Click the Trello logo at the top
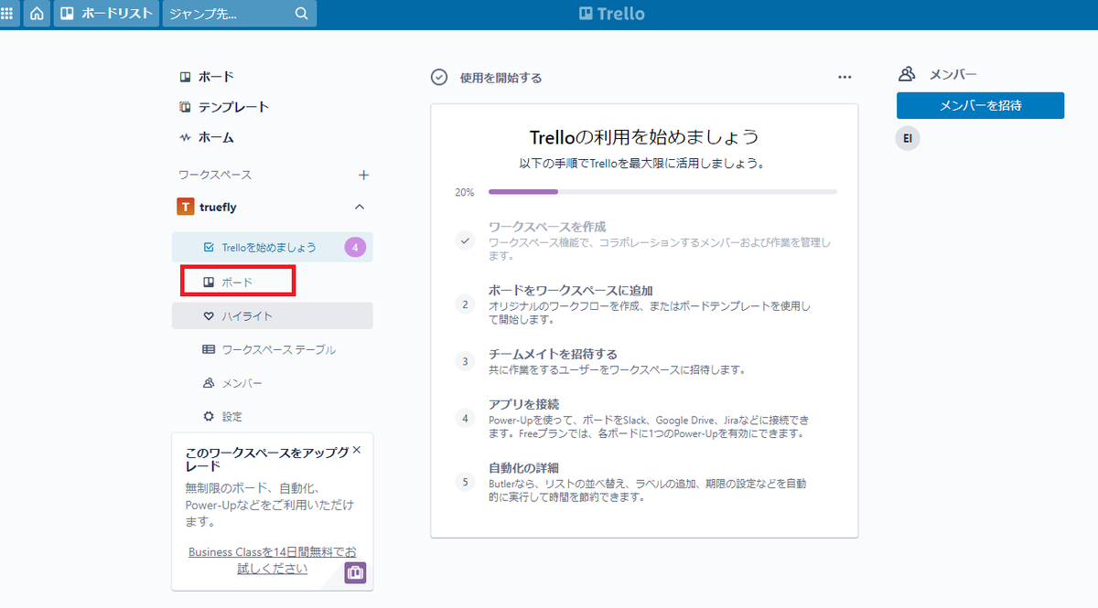Viewport: 1098px width, 608px height. (611, 13)
